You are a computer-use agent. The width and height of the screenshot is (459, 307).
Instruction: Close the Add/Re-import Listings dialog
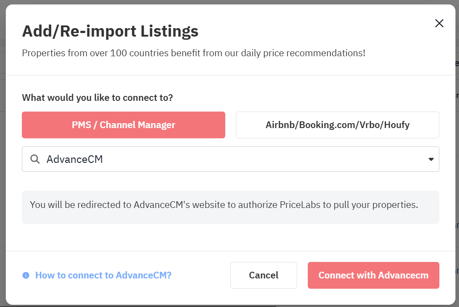(439, 24)
